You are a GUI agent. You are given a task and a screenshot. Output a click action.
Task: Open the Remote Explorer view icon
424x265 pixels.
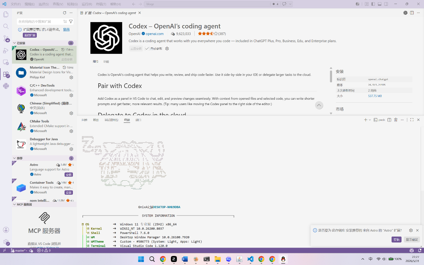tap(6, 62)
